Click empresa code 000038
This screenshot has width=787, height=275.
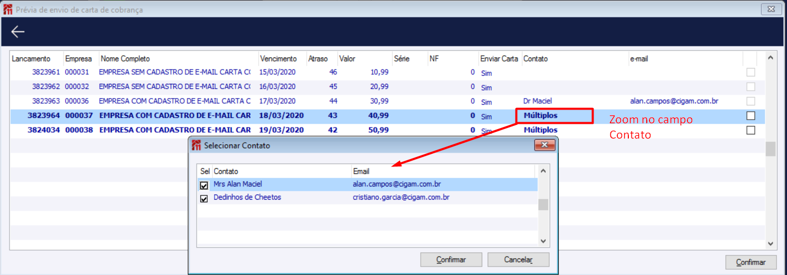tap(78, 130)
